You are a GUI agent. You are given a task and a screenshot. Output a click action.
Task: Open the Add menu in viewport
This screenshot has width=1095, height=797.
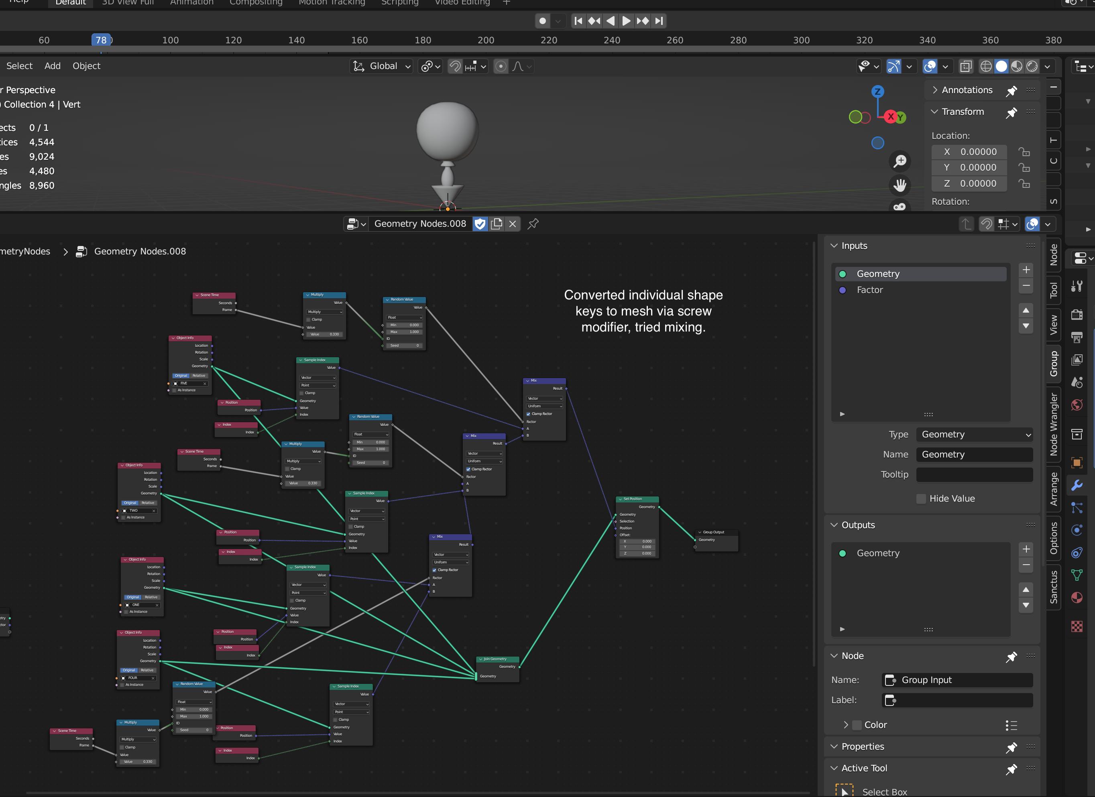pyautogui.click(x=52, y=66)
